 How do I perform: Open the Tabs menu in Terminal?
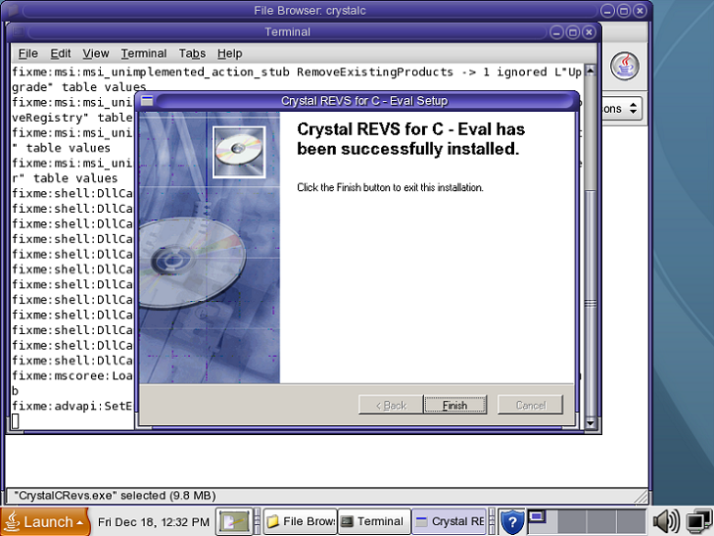coord(192,54)
